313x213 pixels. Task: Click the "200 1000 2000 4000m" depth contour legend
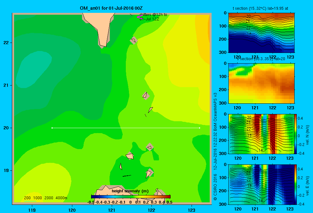45,198
